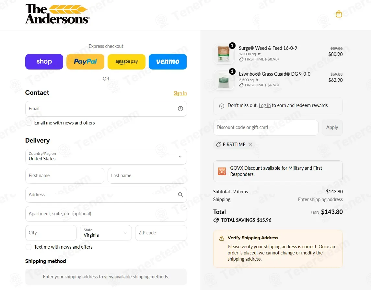Screen dimensions: 371x290
Task: Click the GOVX discount icon
Action: pyautogui.click(x=222, y=171)
